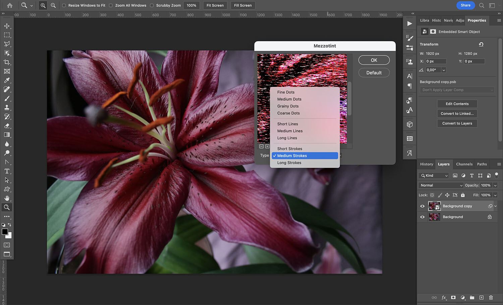This screenshot has width=503, height=305.
Task: Select the Clone Stamp tool
Action: (7, 107)
